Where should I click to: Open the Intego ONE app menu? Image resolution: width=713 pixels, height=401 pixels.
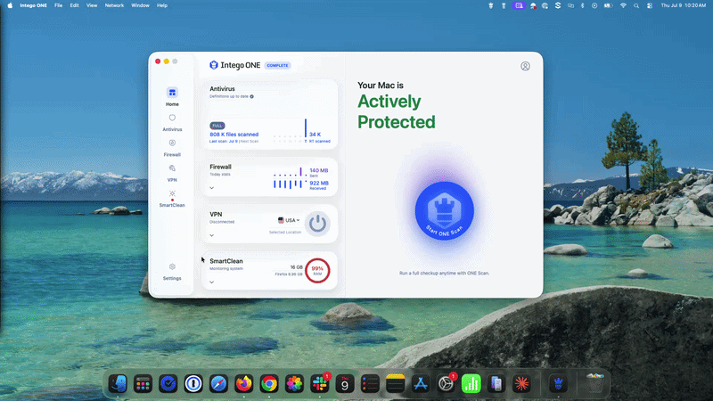pos(33,5)
